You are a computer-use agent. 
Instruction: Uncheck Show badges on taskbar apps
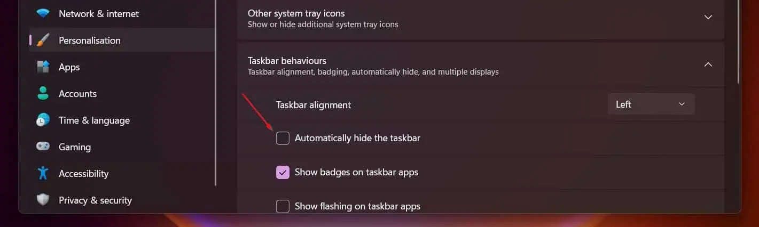[283, 173]
